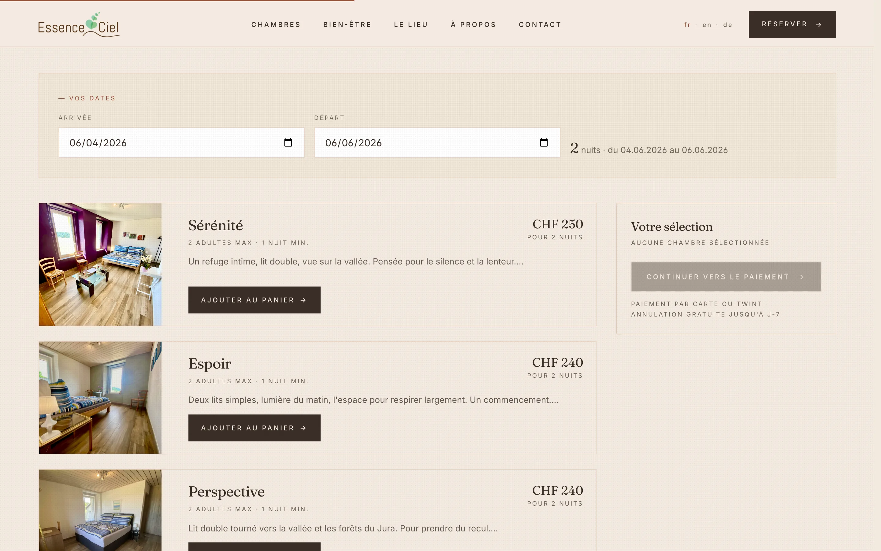Viewport: 881px width, 551px height.
Task: Focus the Départ date field
Action: pyautogui.click(x=437, y=142)
